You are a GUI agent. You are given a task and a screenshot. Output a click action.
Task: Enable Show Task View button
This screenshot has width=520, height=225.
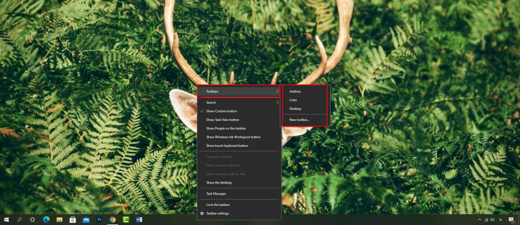click(x=223, y=120)
